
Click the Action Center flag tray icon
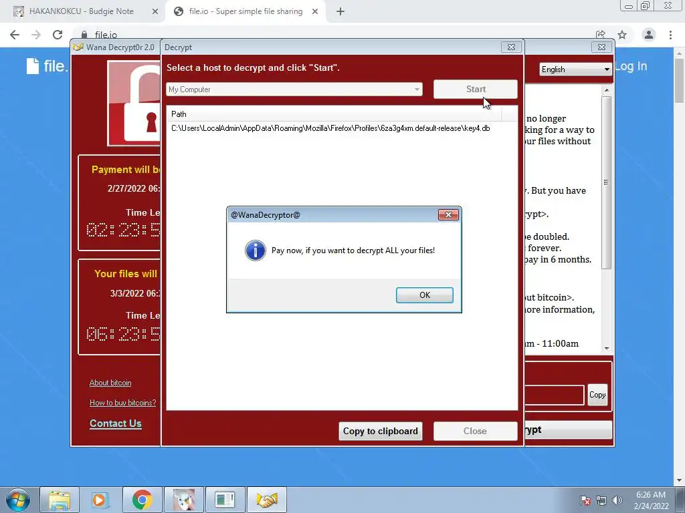[x=585, y=500]
